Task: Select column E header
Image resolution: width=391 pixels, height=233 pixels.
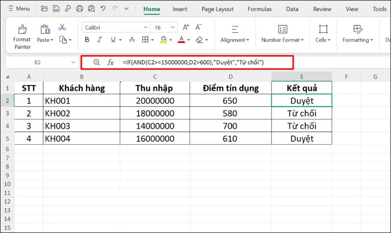Action: tap(302, 77)
